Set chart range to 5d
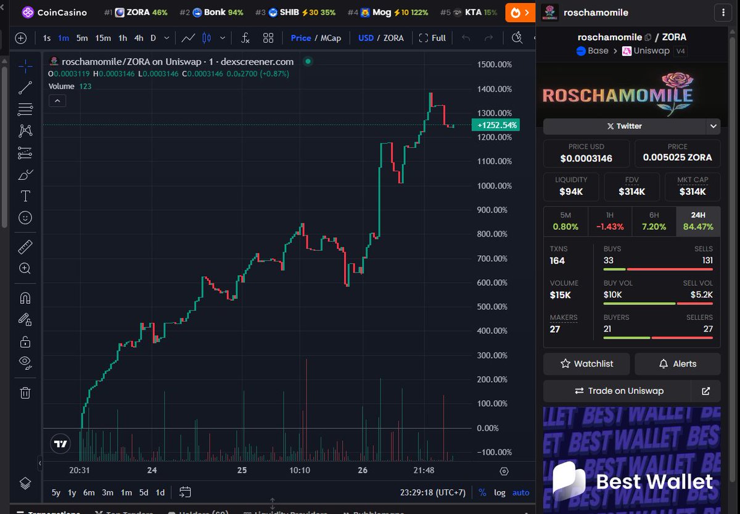This screenshot has height=514, width=740. point(144,492)
